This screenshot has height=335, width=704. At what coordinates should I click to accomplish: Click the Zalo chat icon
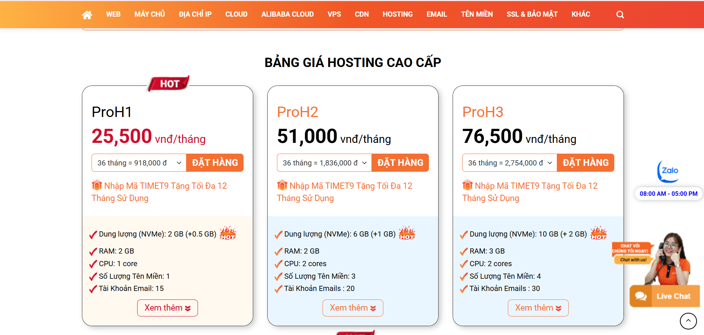[668, 171]
